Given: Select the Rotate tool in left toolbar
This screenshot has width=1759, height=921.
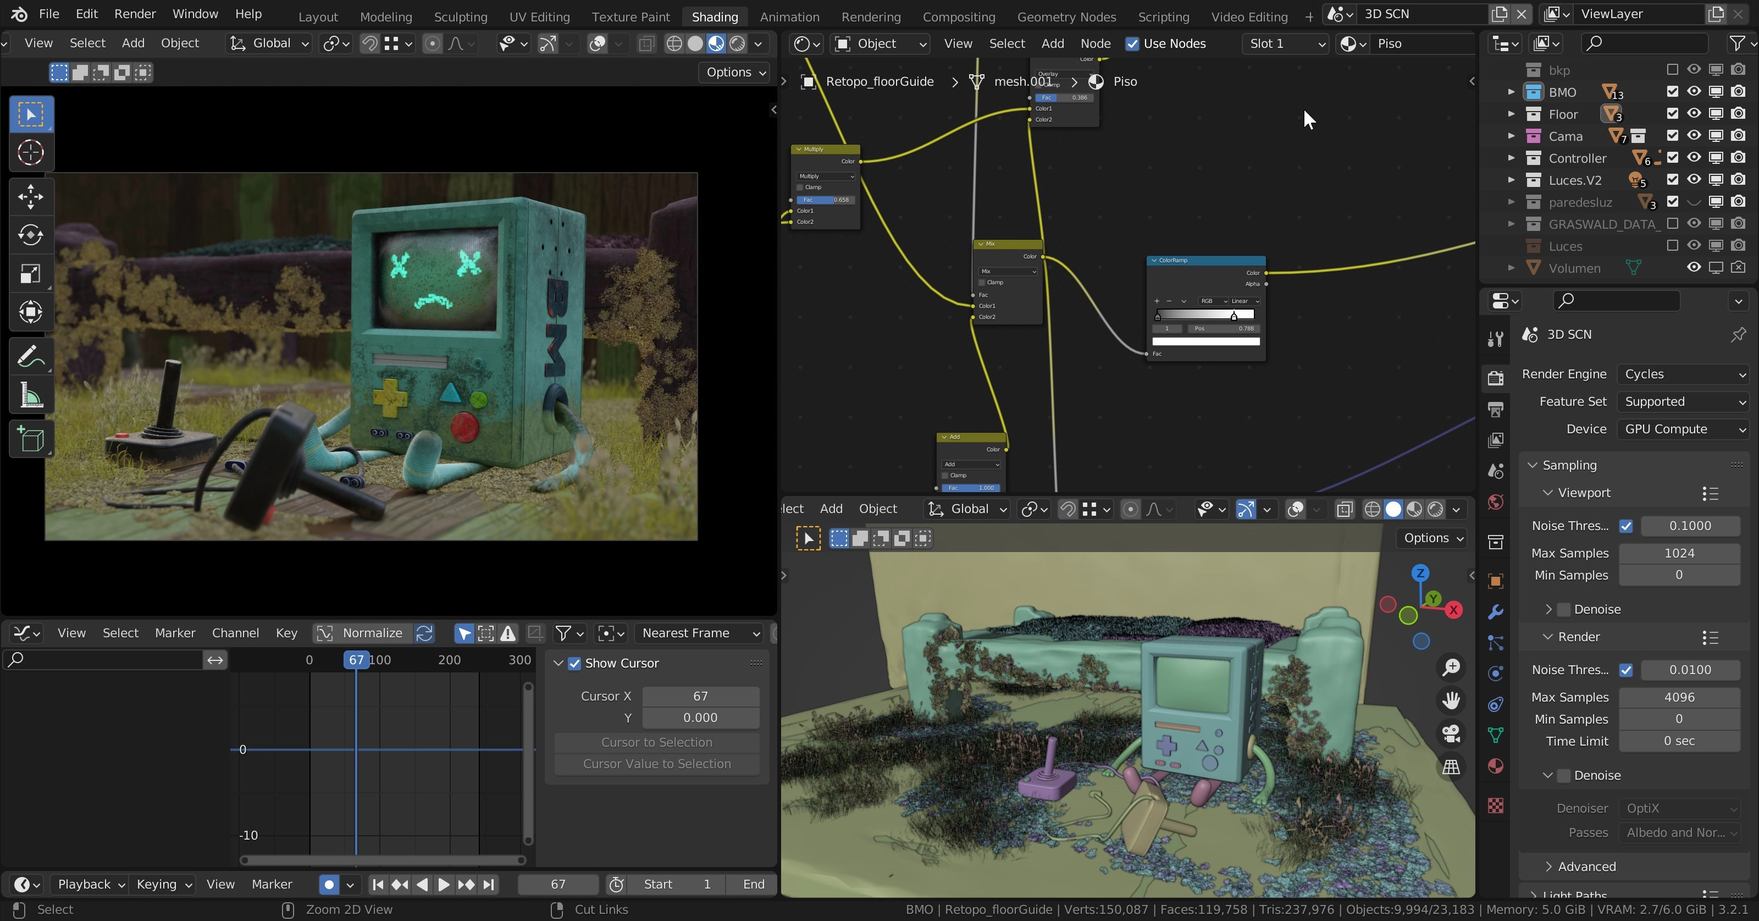Looking at the screenshot, I should pyautogui.click(x=31, y=235).
